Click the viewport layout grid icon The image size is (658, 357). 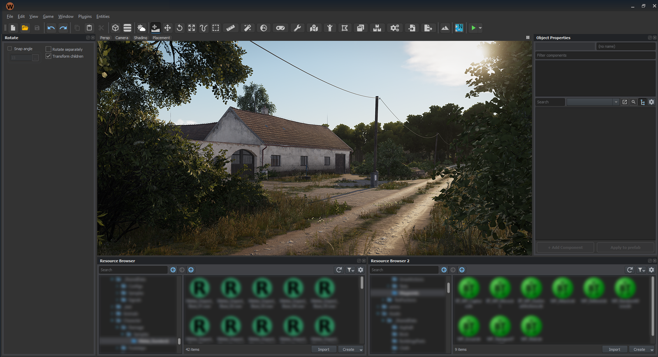tap(528, 37)
